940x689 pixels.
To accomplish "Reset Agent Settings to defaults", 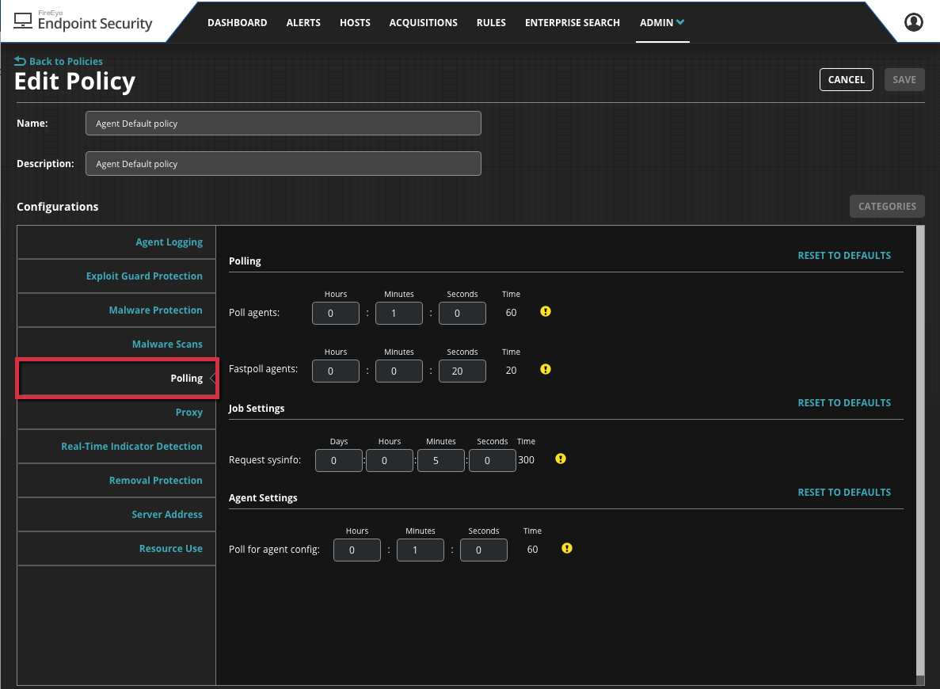I will point(844,493).
